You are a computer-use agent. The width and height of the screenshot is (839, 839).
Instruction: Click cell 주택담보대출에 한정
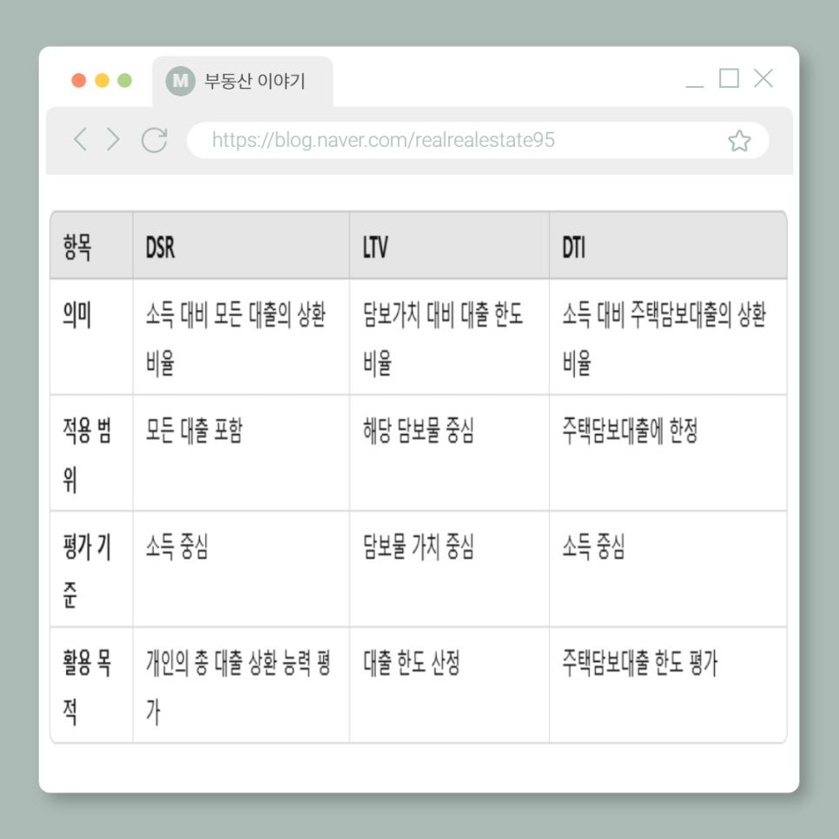(668, 453)
